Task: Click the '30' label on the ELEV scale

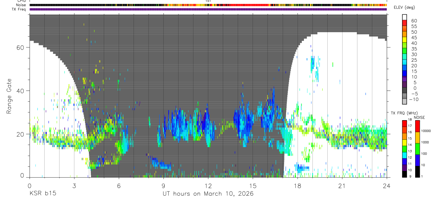Action: click(414, 54)
